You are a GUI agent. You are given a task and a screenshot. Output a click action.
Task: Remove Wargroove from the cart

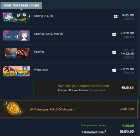coord(129,72)
